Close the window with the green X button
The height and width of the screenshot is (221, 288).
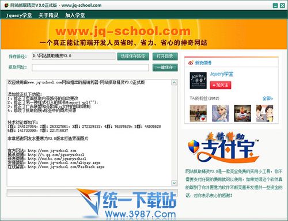pos(282,5)
